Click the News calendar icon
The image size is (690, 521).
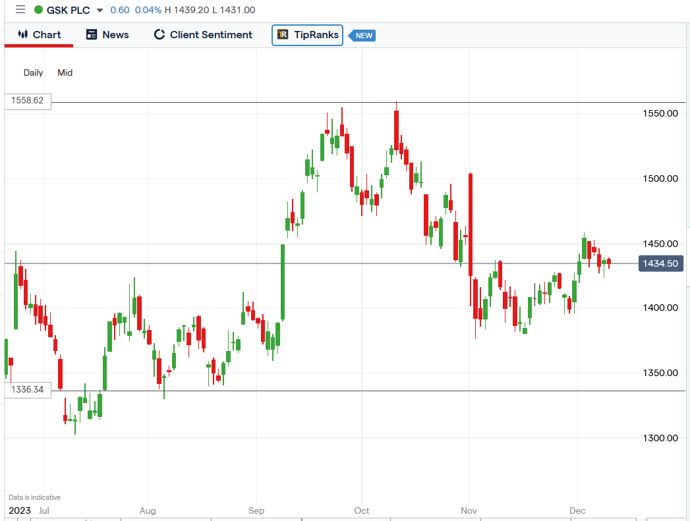(x=92, y=34)
